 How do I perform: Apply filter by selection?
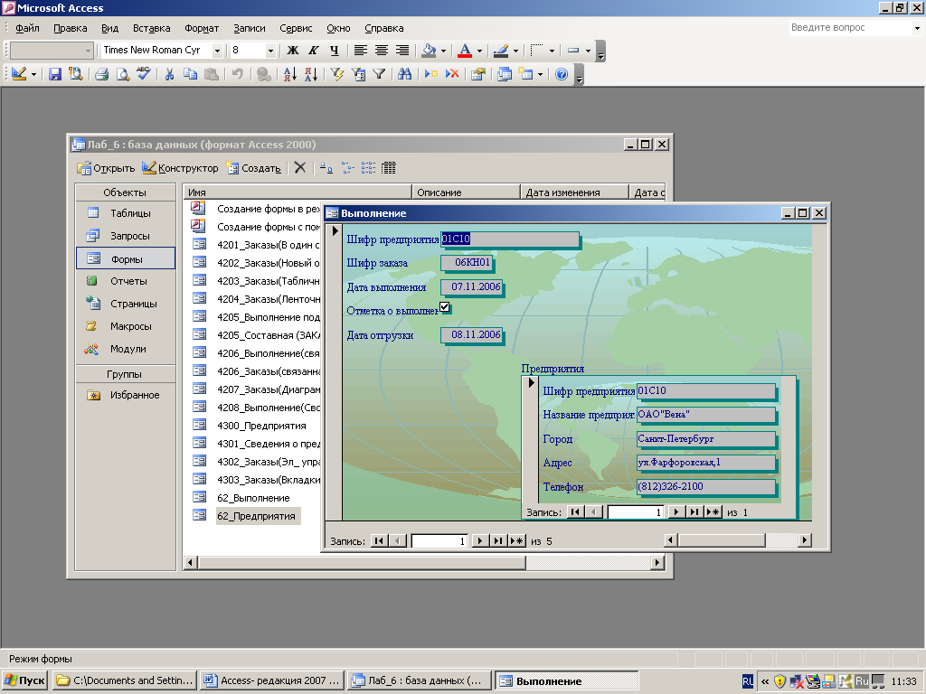click(337, 75)
